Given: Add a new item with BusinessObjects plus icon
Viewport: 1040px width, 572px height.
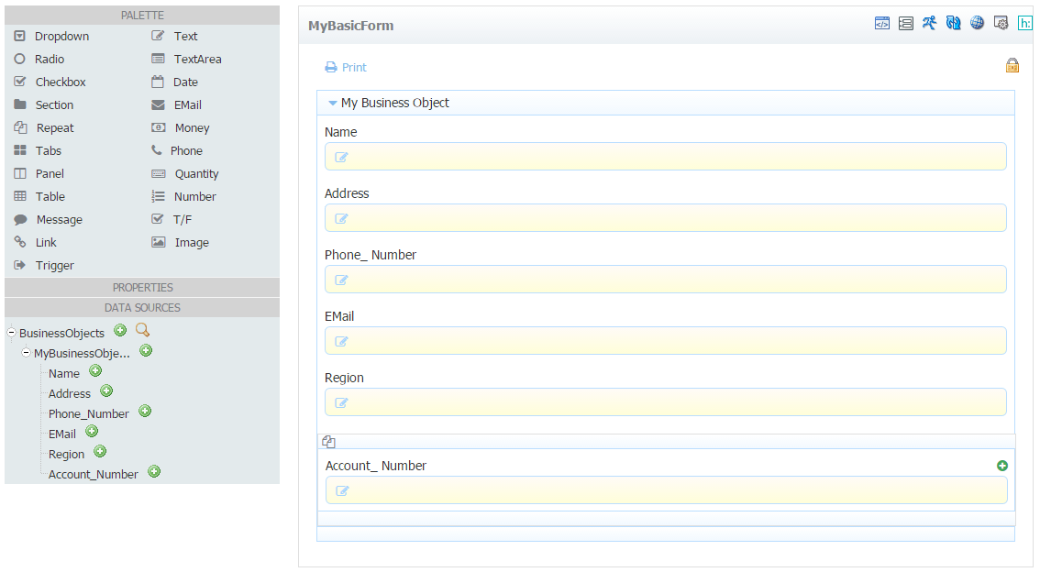Looking at the screenshot, I should point(120,330).
